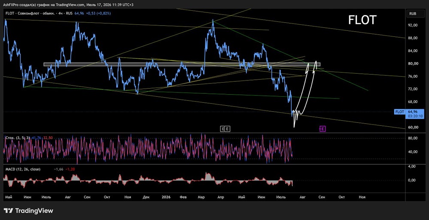Click the right gray earnings E marker
The image size is (429, 220).
point(228,129)
